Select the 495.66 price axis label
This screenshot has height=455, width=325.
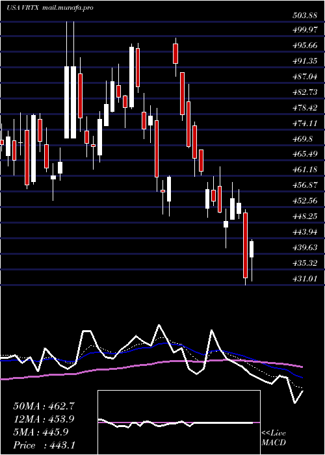pyautogui.click(x=304, y=45)
